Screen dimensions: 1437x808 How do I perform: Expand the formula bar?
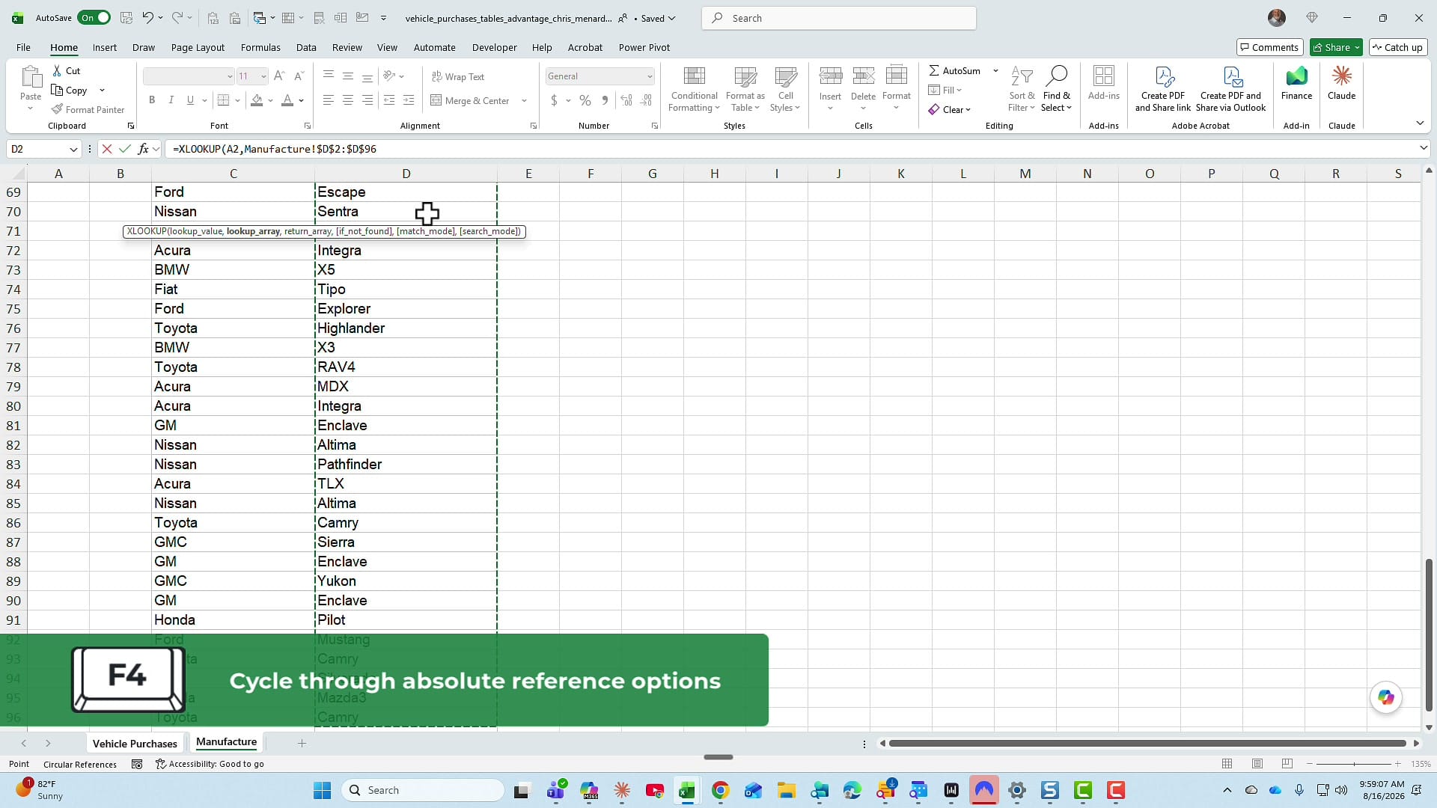(1424, 148)
